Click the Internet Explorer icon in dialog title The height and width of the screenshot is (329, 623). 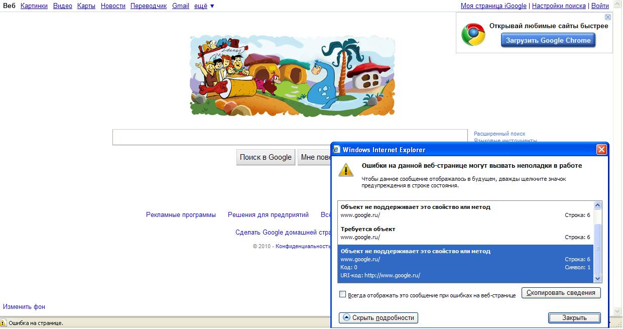point(337,150)
